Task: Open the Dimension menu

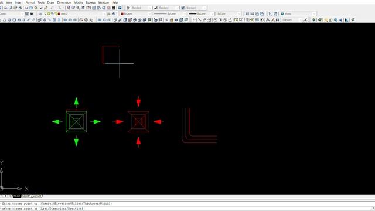Action: [x=64, y=2]
